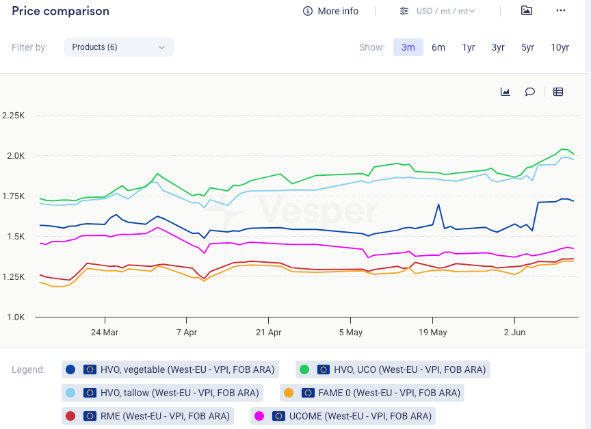Open chart comments speech bubble icon
The image size is (591, 429).
(x=529, y=92)
